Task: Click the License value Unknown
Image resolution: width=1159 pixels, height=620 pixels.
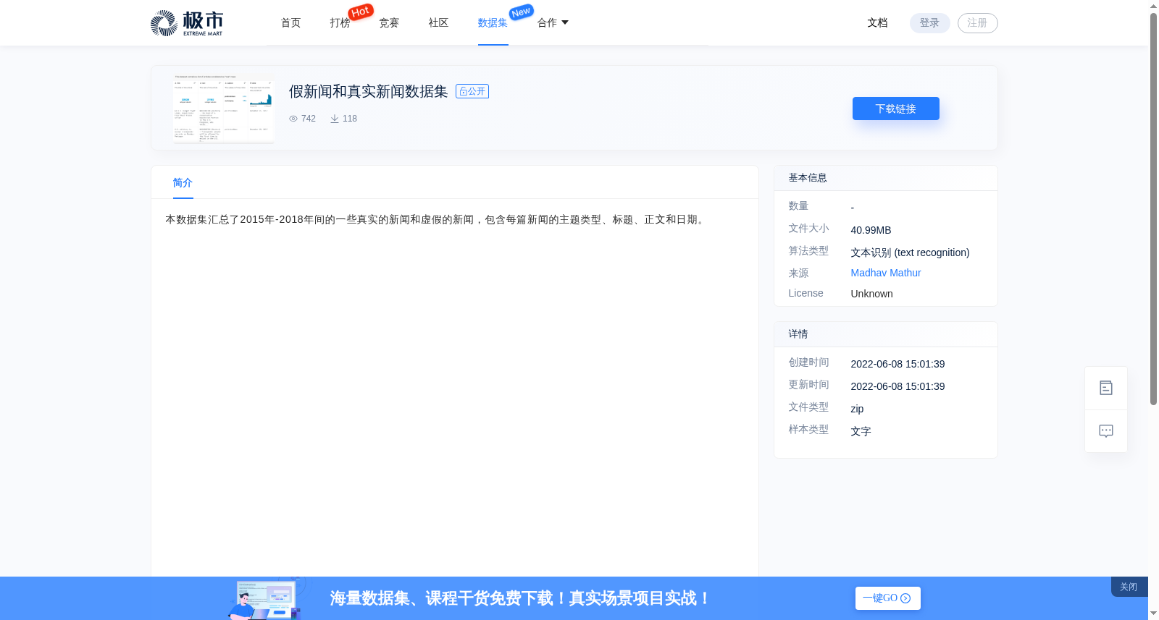Action: [x=871, y=294]
